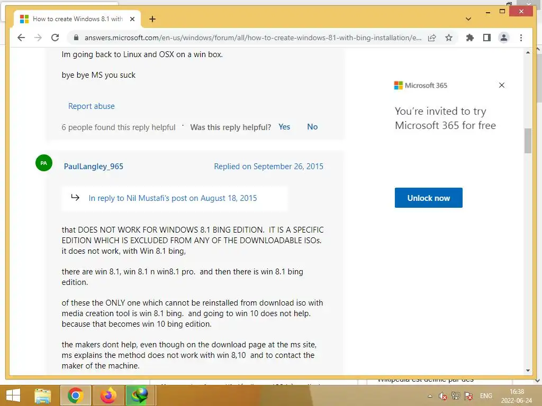Open the clock showing 16:38

[x=517, y=396]
